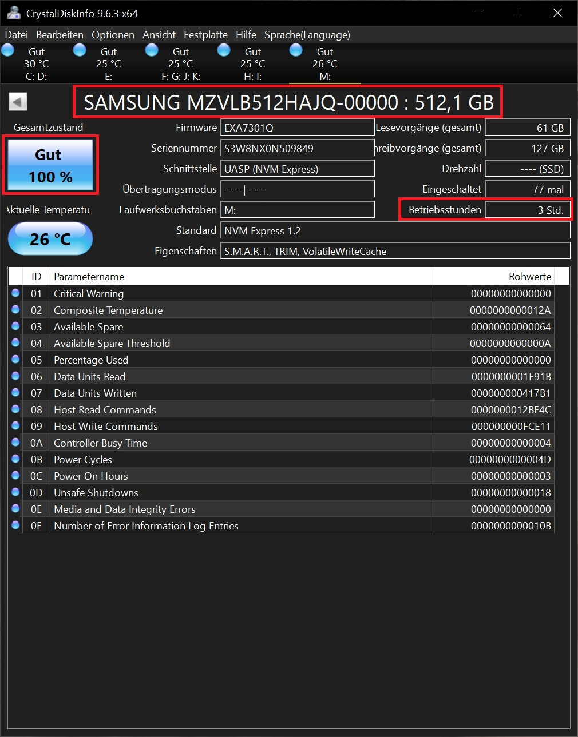The width and height of the screenshot is (578, 737).
Task: Click the status dot for Power Cycles
Action: coord(15,459)
